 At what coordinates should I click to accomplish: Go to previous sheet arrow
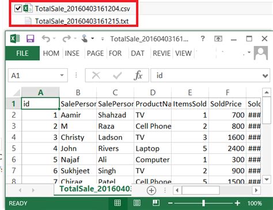tap(20, 190)
